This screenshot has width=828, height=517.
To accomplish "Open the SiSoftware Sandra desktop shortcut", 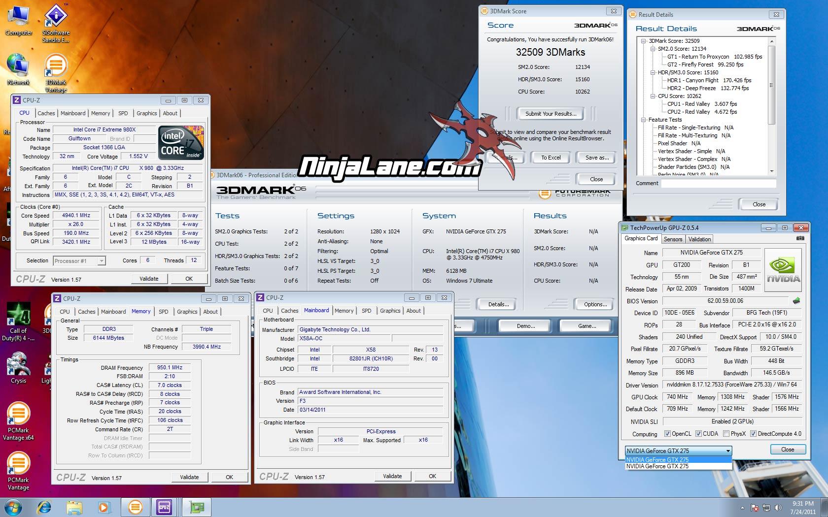I will 56,24.
